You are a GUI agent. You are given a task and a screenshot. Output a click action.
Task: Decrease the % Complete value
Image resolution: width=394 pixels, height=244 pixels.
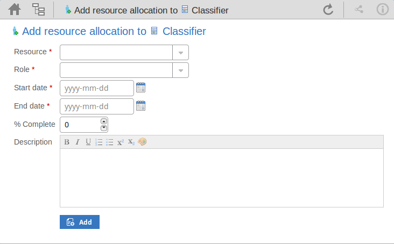[x=104, y=128]
